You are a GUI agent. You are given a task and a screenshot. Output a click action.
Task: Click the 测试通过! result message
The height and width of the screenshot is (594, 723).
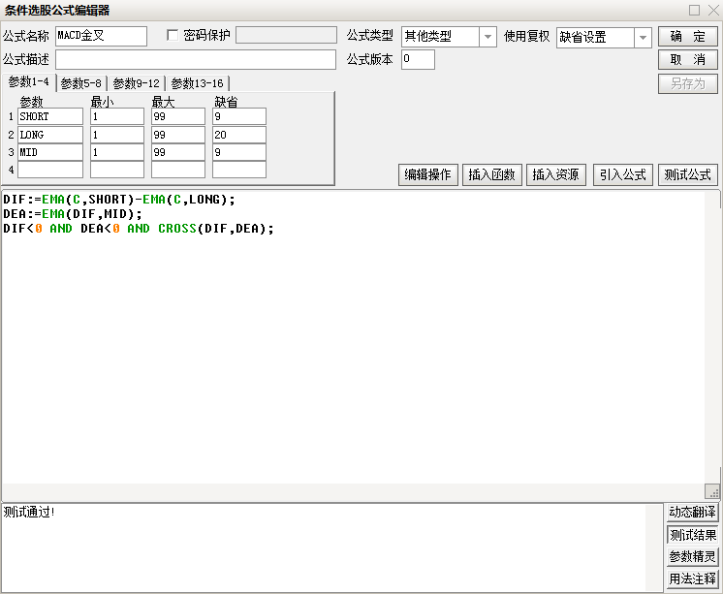coord(29,512)
